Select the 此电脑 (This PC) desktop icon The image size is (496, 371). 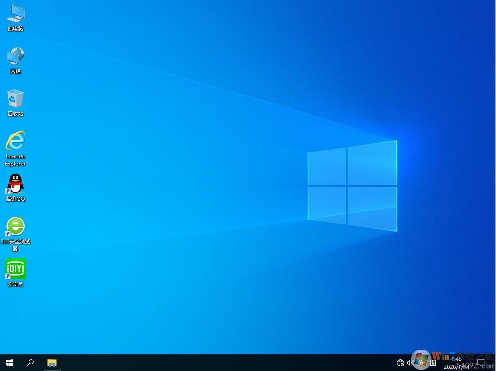[x=15, y=15]
